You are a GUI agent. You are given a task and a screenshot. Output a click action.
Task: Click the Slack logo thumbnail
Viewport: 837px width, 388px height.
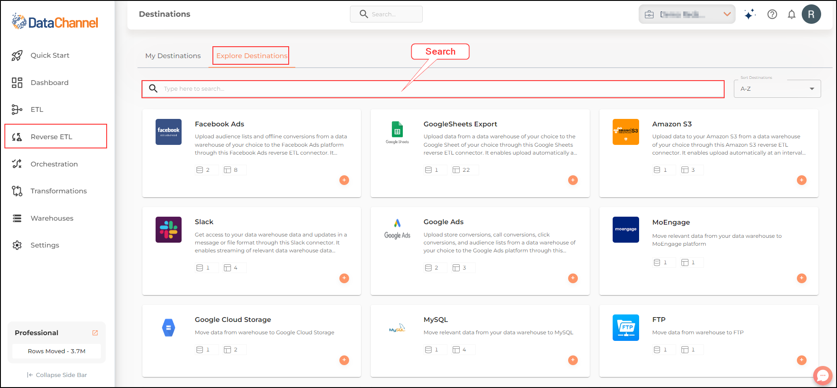coord(168,229)
